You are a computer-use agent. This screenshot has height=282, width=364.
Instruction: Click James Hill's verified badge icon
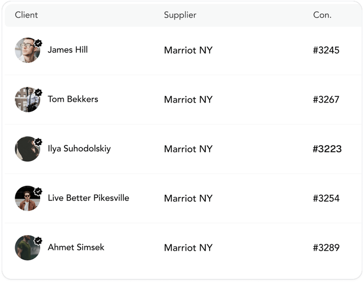tap(39, 43)
